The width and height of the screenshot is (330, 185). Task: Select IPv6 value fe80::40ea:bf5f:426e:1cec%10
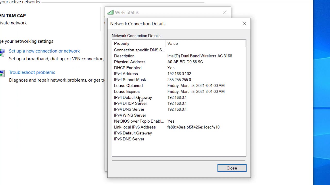tap(193, 127)
